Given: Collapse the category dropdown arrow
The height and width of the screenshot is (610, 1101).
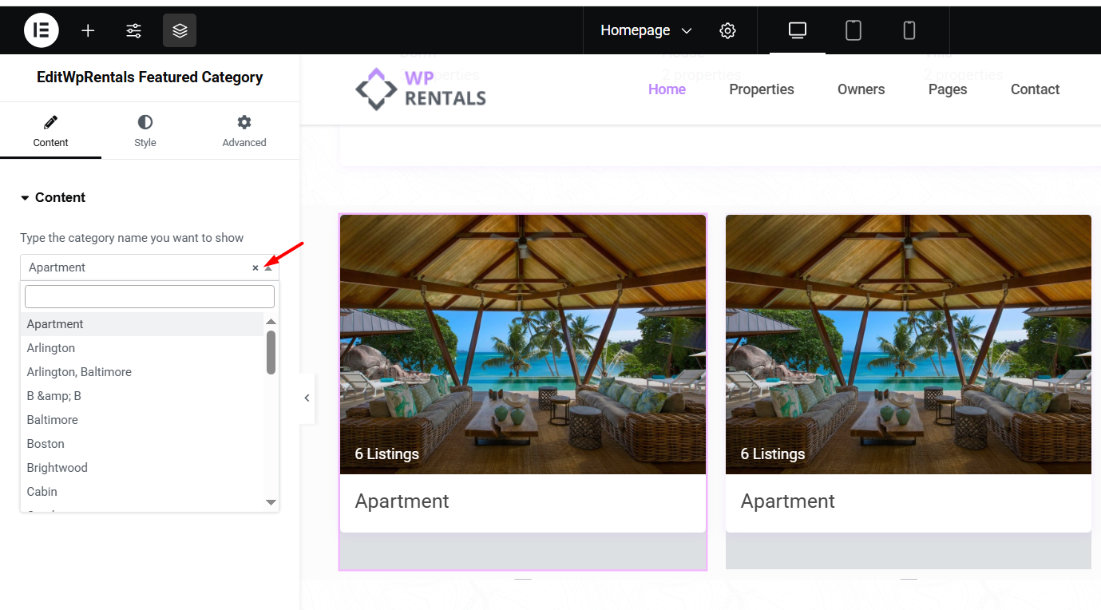Looking at the screenshot, I should tap(268, 268).
